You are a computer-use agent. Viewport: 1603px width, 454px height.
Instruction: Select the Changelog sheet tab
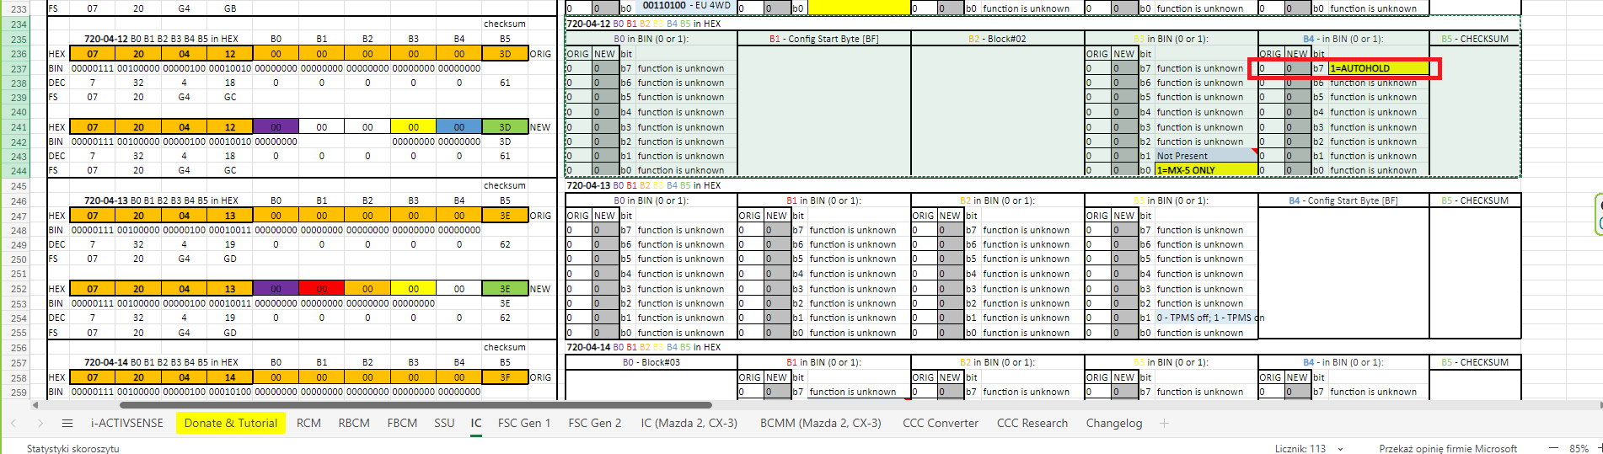pos(1113,424)
